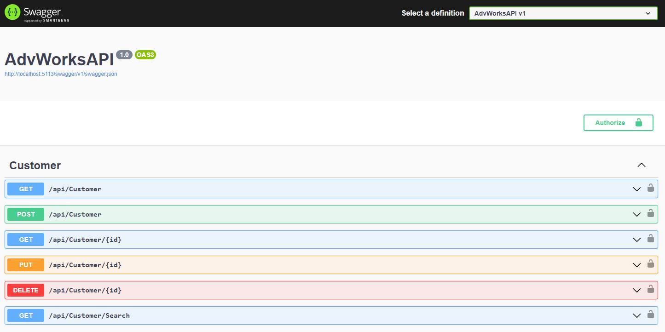Click lock icon on DELETE /api/Customer/{id} row
The image size is (665, 332).
(x=650, y=289)
